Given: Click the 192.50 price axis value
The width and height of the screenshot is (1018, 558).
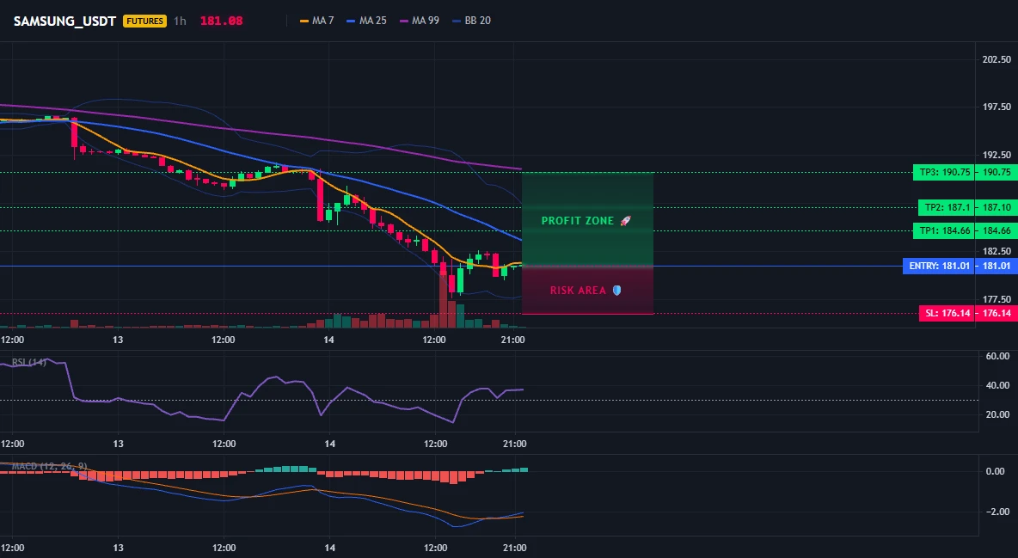Looking at the screenshot, I should 997,155.
